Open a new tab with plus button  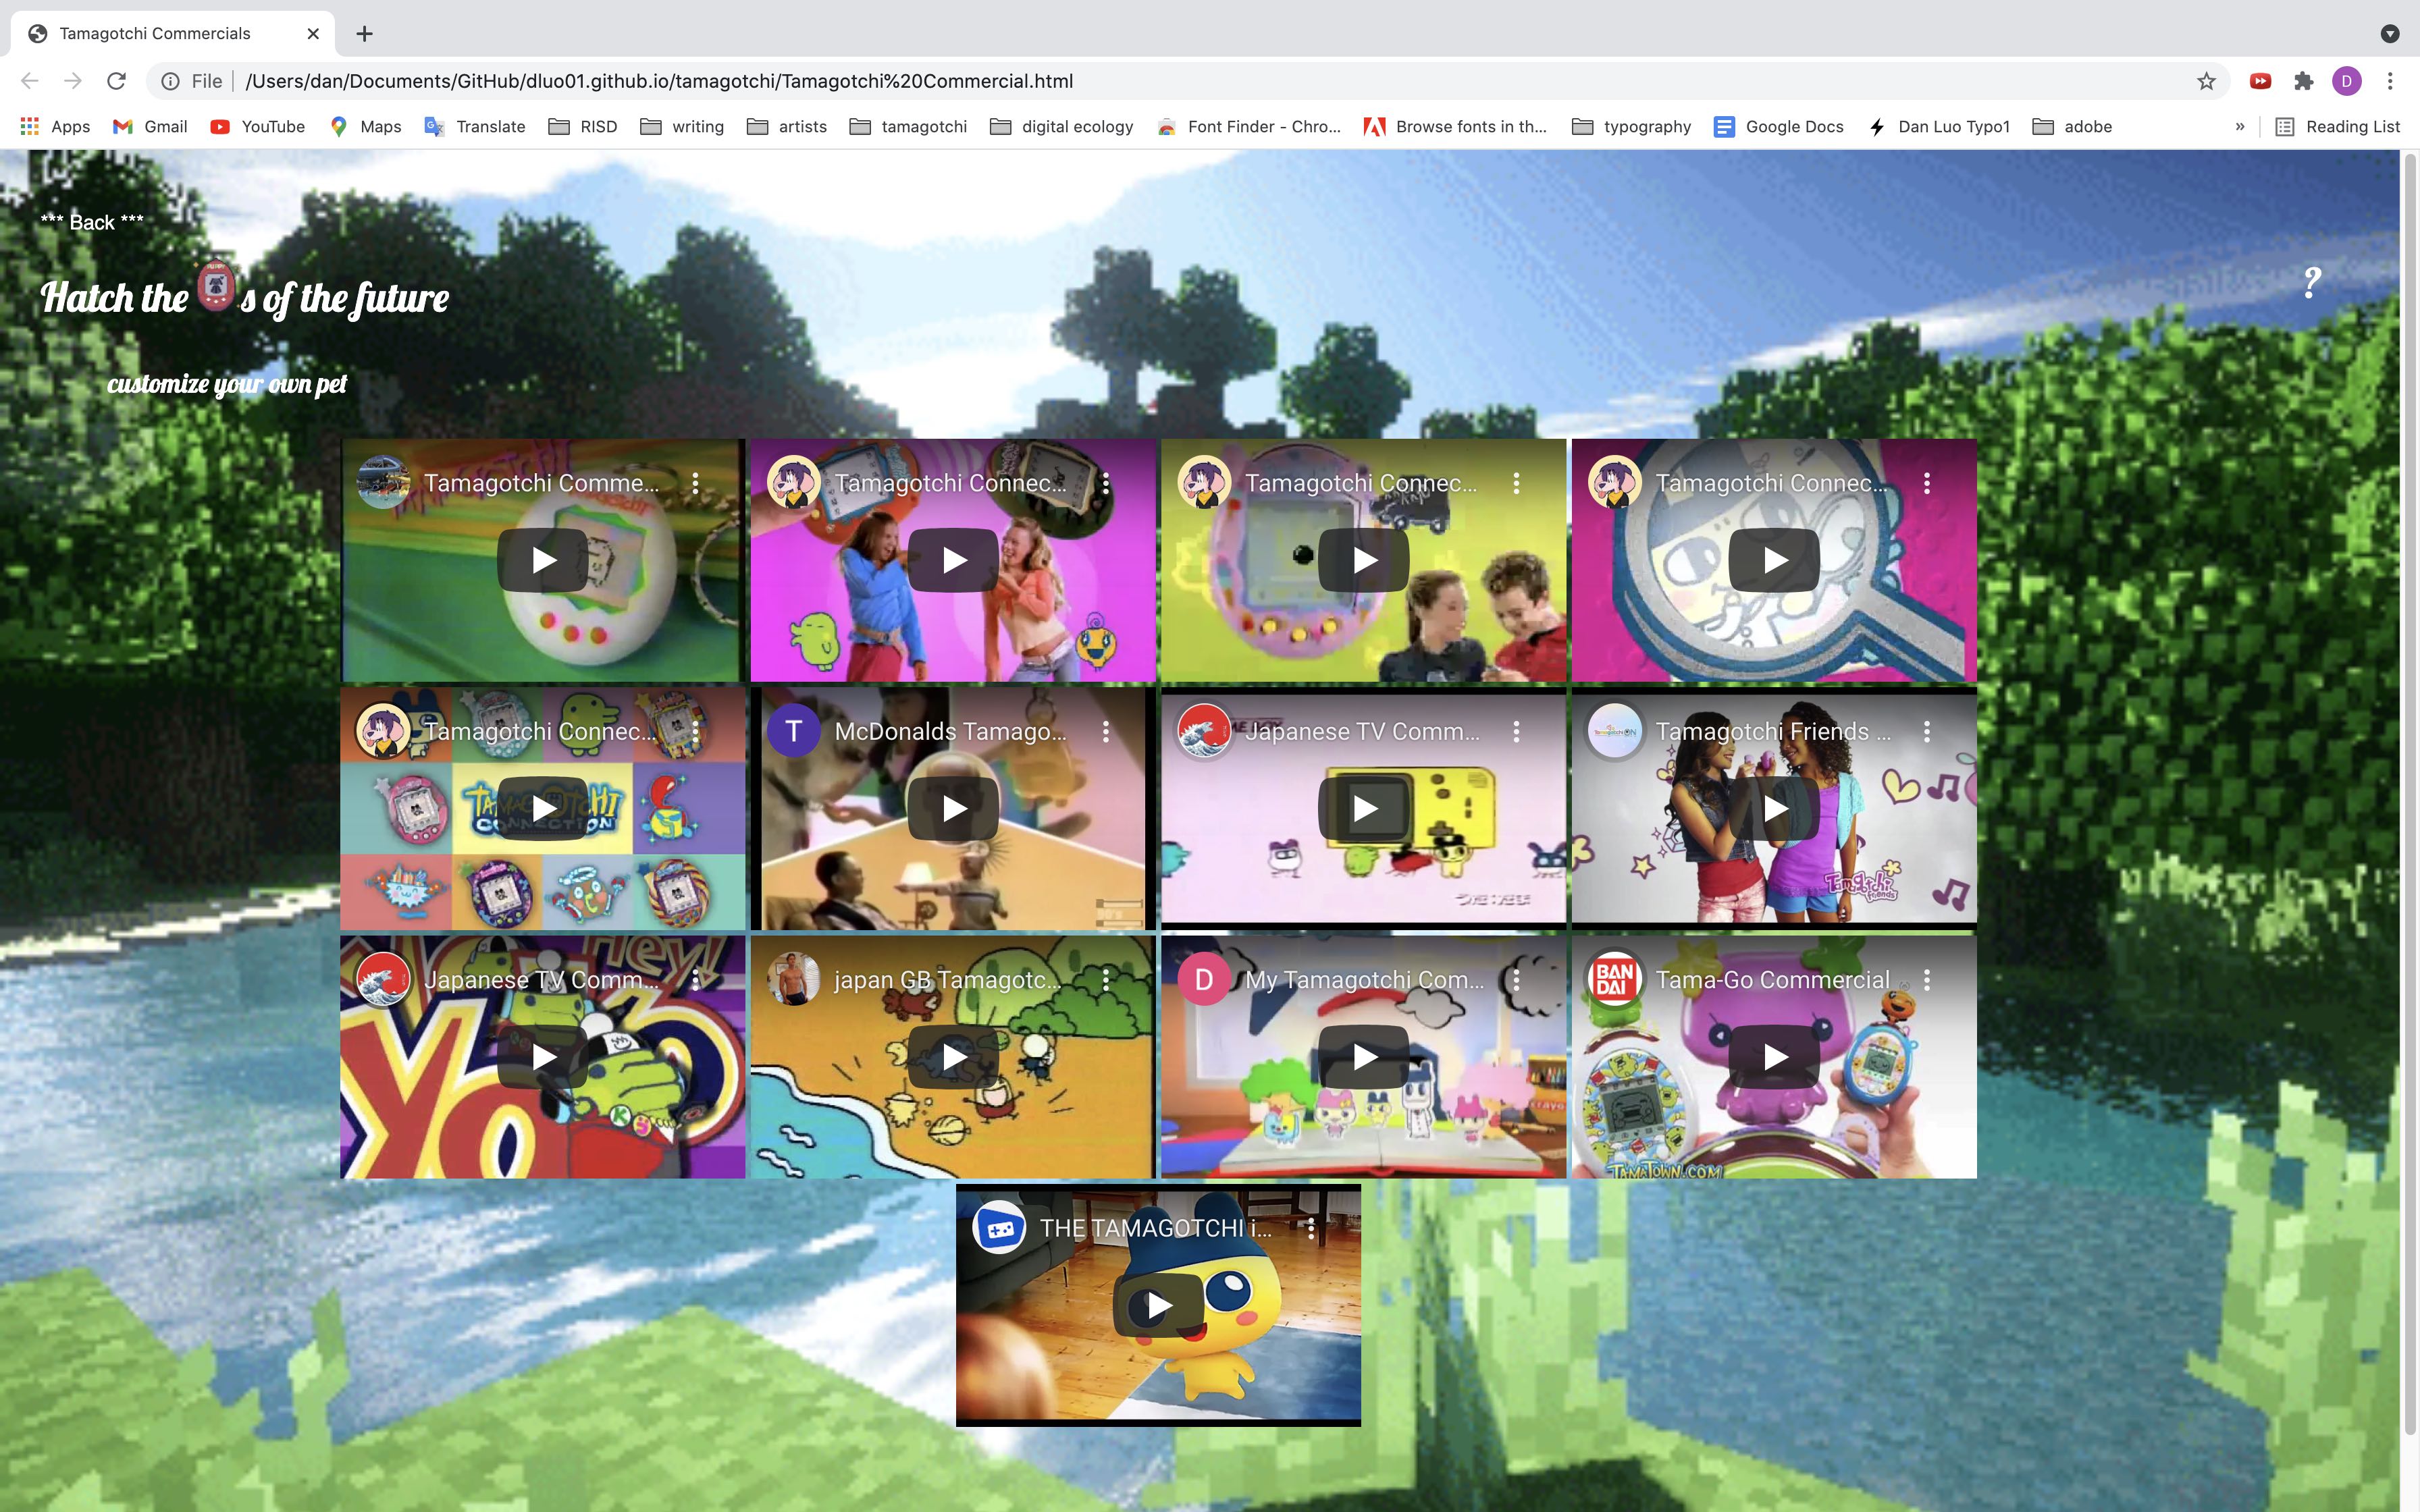coord(365,34)
